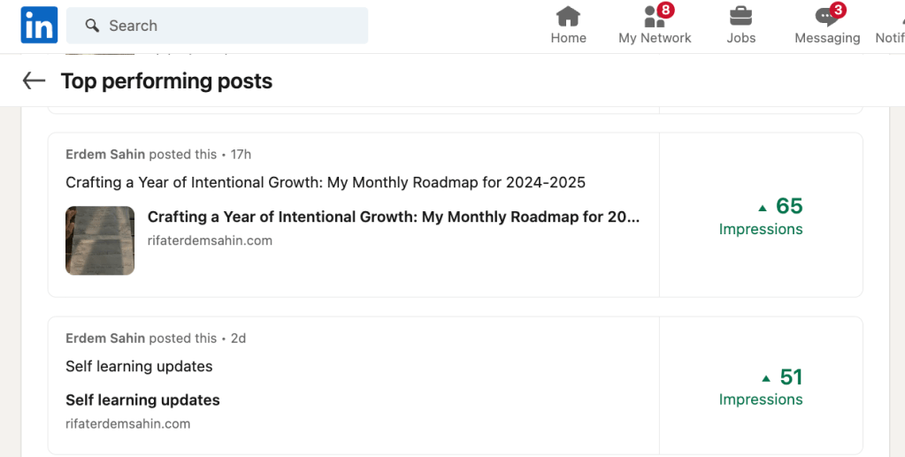This screenshot has height=457, width=905.
Task: Open the Crafting a Year article thumbnail
Action: pyautogui.click(x=100, y=240)
